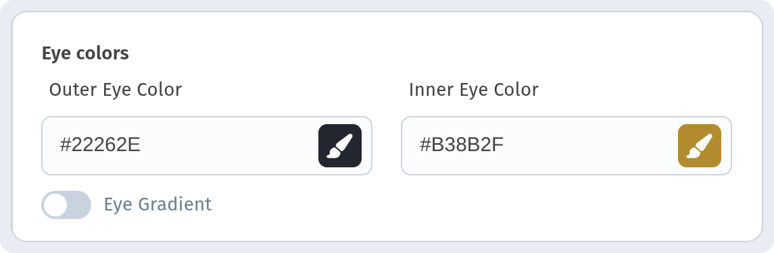The height and width of the screenshot is (253, 774).
Task: Open the Outer Eye Color brush picker
Action: click(x=339, y=146)
